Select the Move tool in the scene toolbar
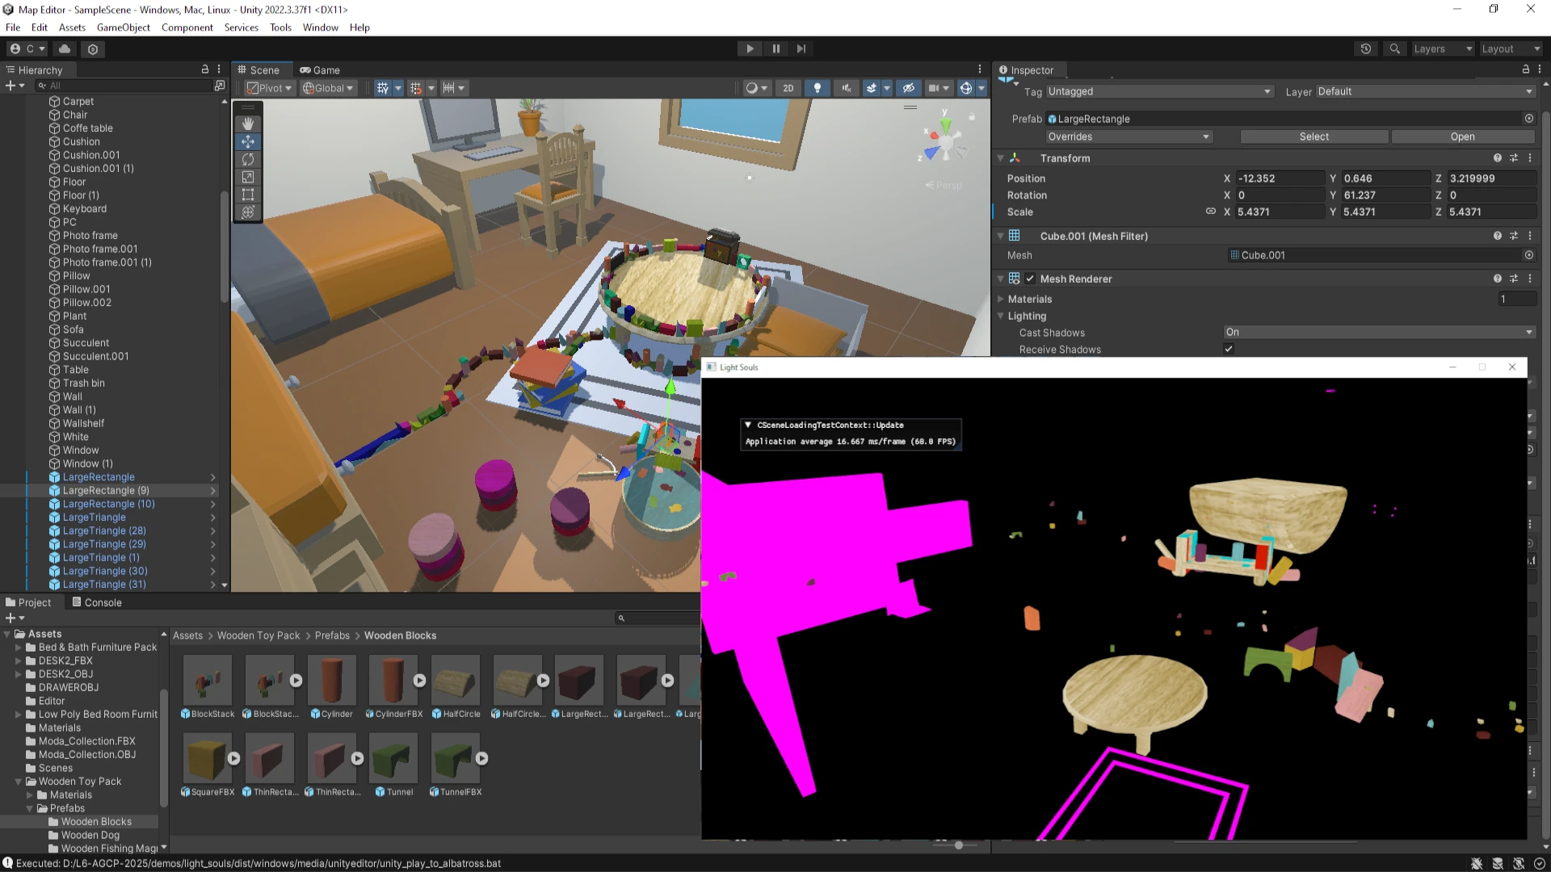This screenshot has width=1551, height=872. (248, 141)
